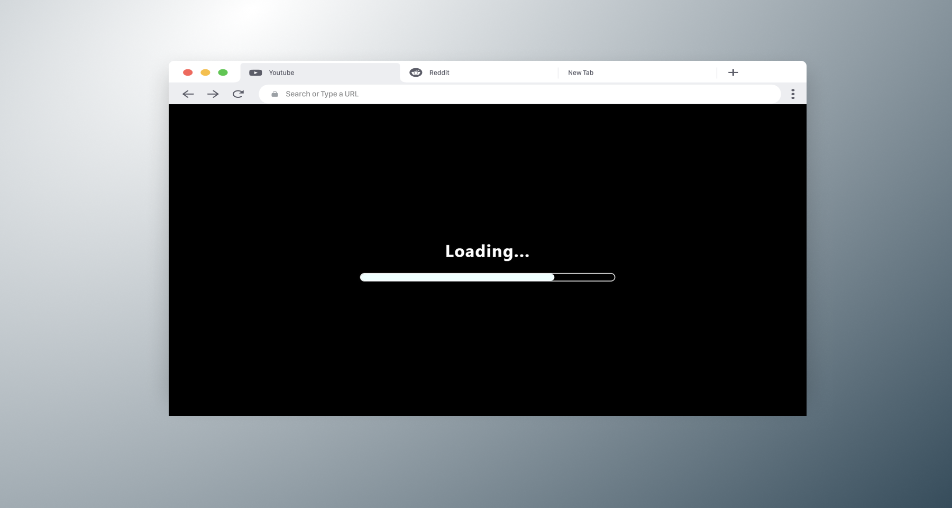Open a new tab with the plus icon

[733, 72]
